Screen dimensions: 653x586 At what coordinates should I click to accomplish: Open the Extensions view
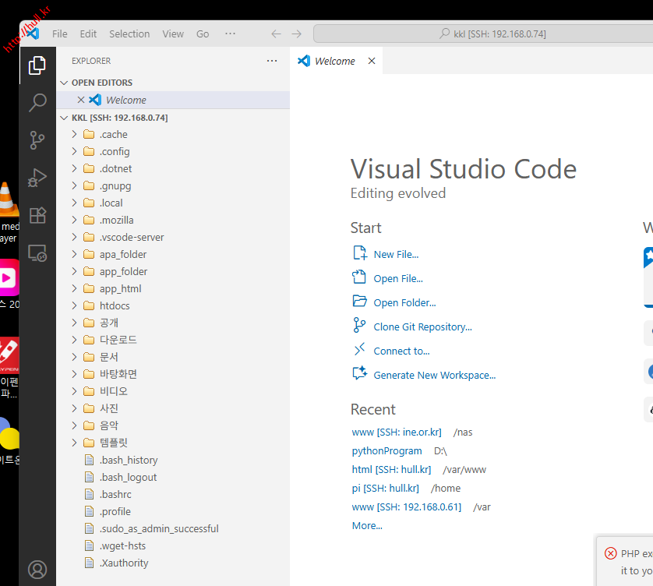[37, 215]
